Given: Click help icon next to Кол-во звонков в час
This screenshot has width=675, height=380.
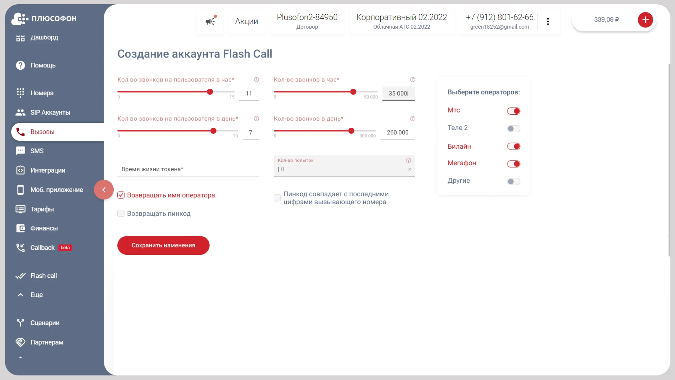Looking at the screenshot, I should pos(412,80).
